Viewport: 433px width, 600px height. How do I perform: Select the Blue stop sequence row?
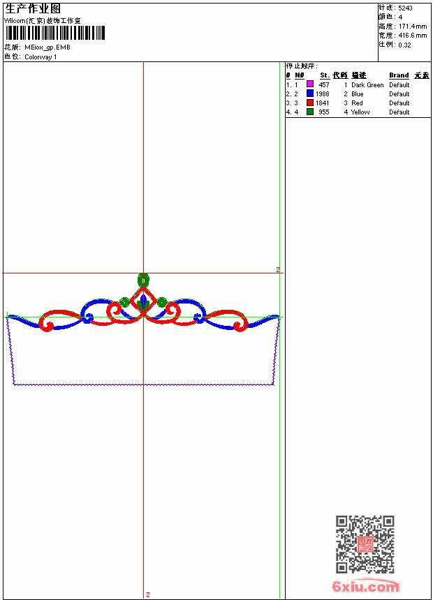click(358, 93)
